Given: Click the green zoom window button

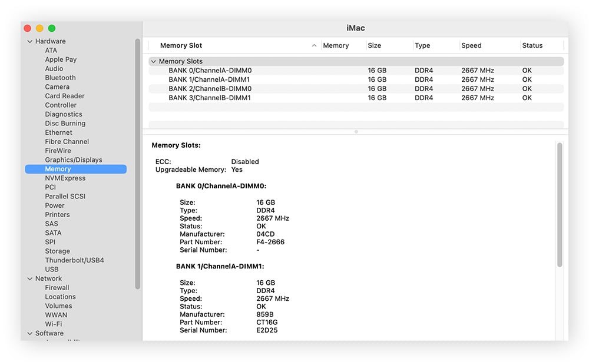Looking at the screenshot, I should coord(52,28).
